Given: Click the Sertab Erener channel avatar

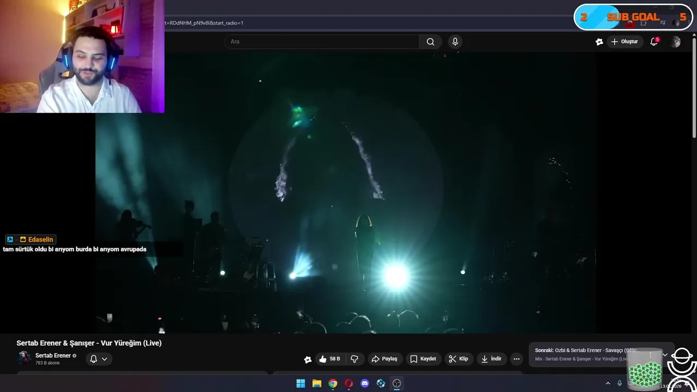Looking at the screenshot, I should 24,358.
